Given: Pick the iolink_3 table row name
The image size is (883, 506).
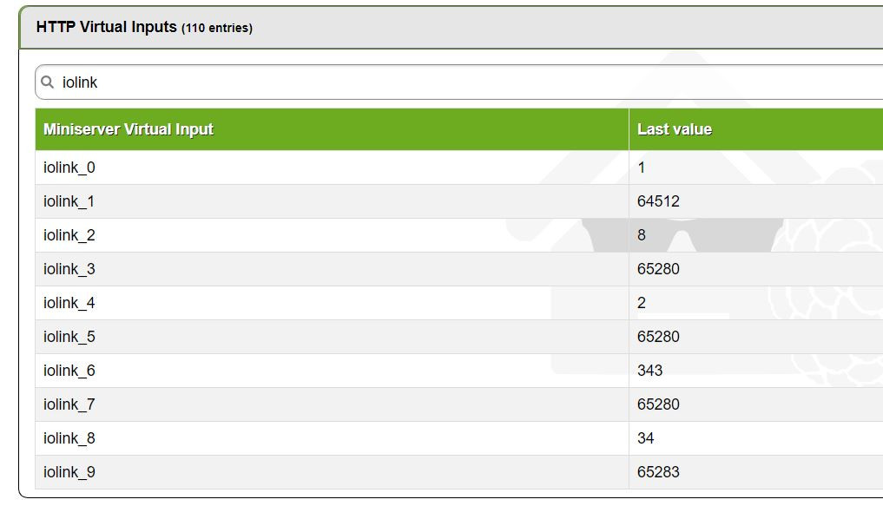Looking at the screenshot, I should pyautogui.click(x=69, y=269).
